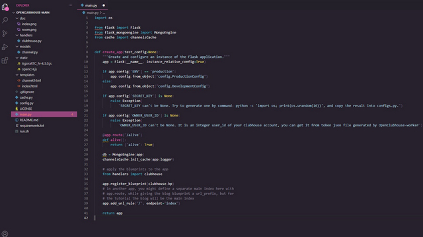Open clubhouse.py file
Image resolution: width=423 pixels, height=237 pixels.
click(32, 41)
